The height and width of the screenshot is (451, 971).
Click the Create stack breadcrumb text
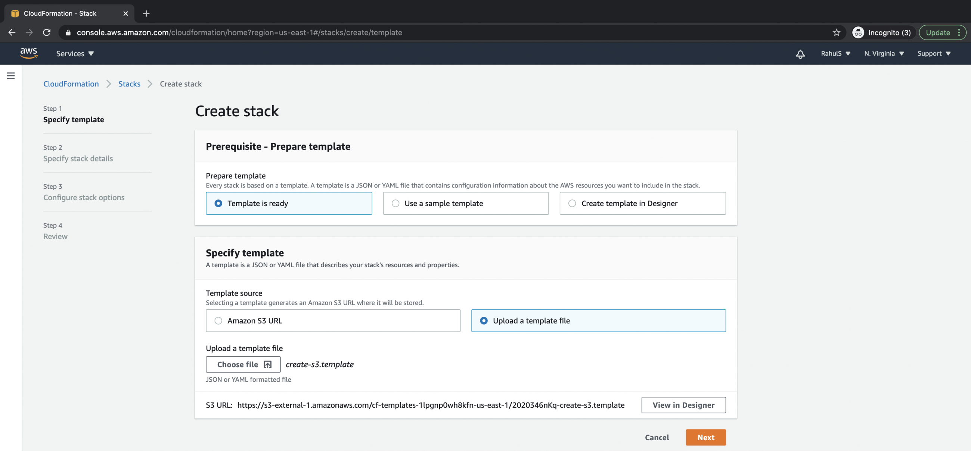point(180,84)
